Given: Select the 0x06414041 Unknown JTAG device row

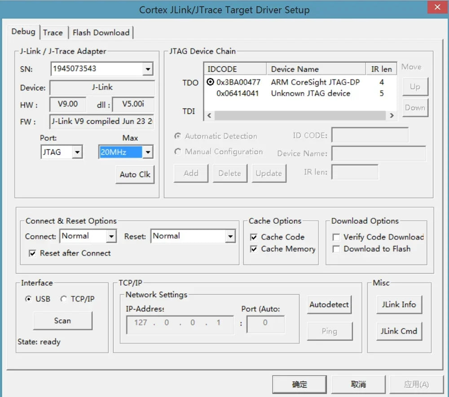Looking at the screenshot, I should (300, 93).
